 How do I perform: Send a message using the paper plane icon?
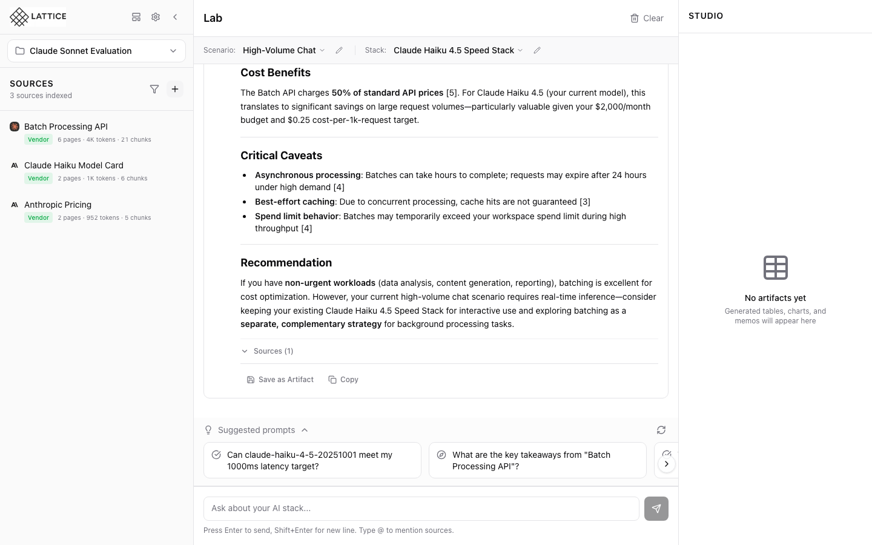656,509
